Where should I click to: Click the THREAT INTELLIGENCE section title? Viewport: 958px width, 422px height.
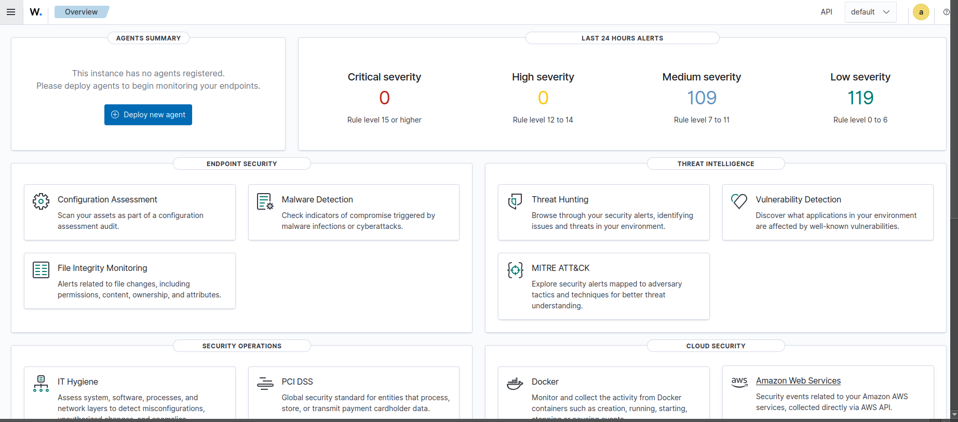(x=716, y=164)
